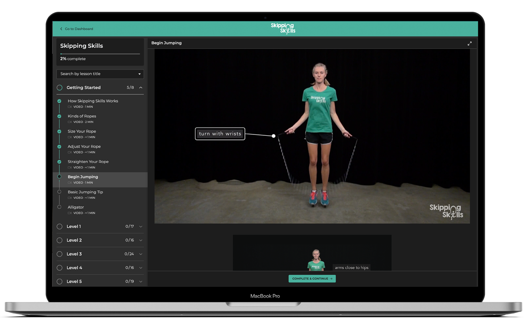Click the green checkmark beside Kinds of Ropes
This screenshot has width=524, height=327.
tap(59, 116)
